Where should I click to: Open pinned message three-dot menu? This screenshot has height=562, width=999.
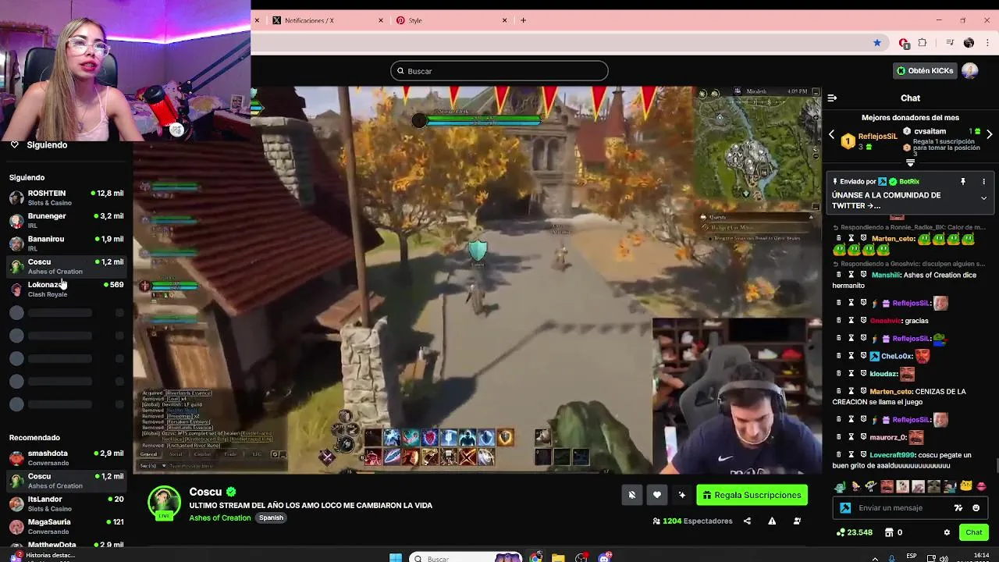point(983,181)
